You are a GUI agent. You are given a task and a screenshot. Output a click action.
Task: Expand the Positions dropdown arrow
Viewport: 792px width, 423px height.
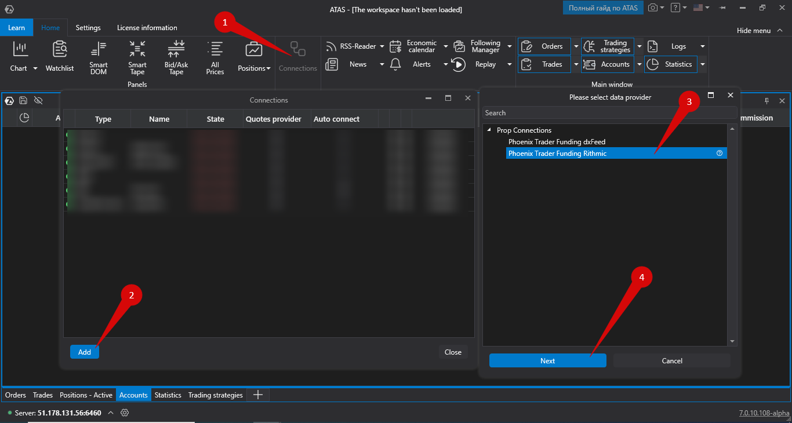[x=268, y=68]
